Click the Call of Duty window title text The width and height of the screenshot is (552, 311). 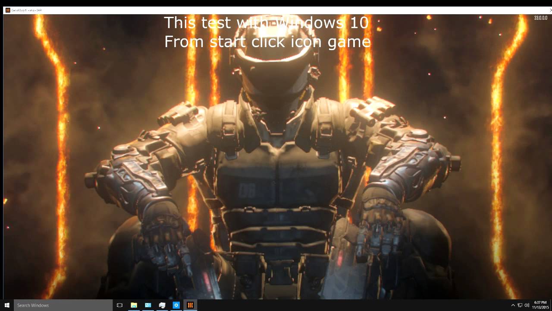pyautogui.click(x=27, y=10)
